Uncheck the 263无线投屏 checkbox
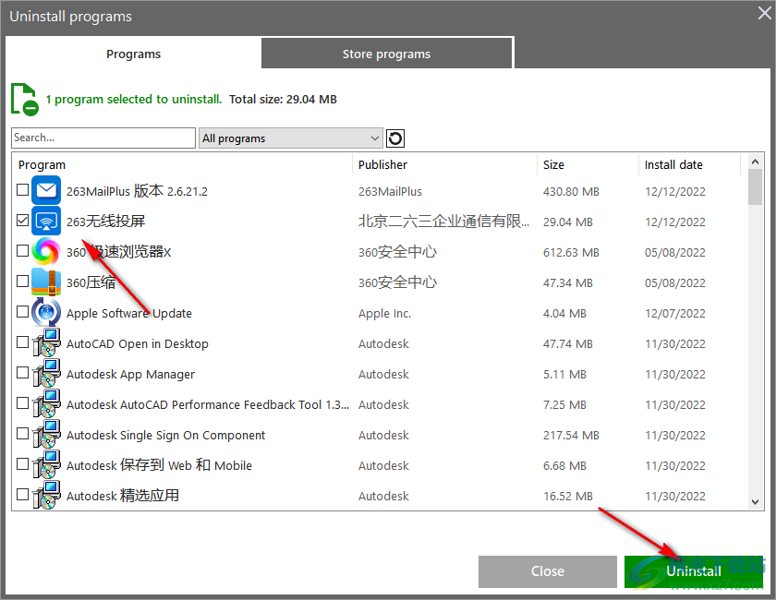The image size is (776, 600). pos(22,220)
